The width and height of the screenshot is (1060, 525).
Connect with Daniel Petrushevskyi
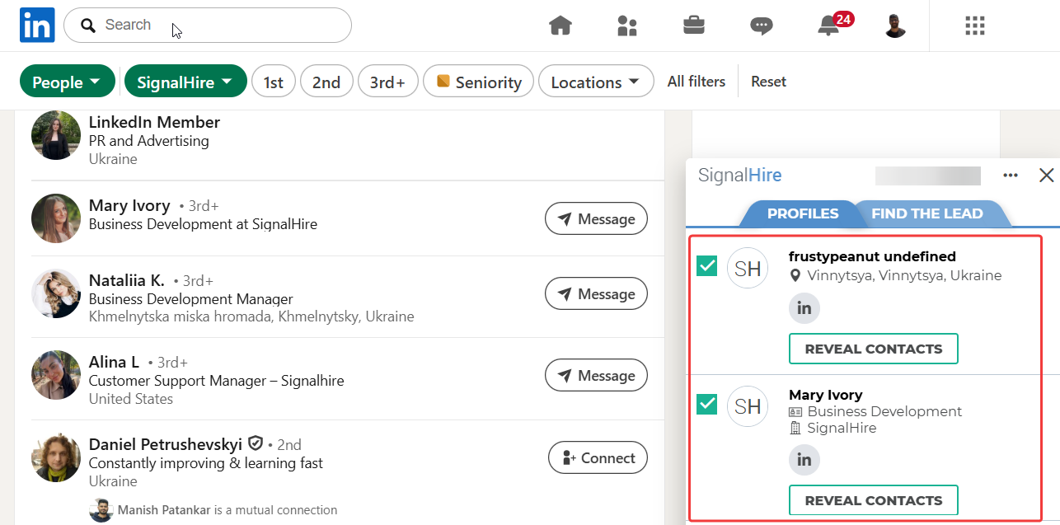coord(598,458)
